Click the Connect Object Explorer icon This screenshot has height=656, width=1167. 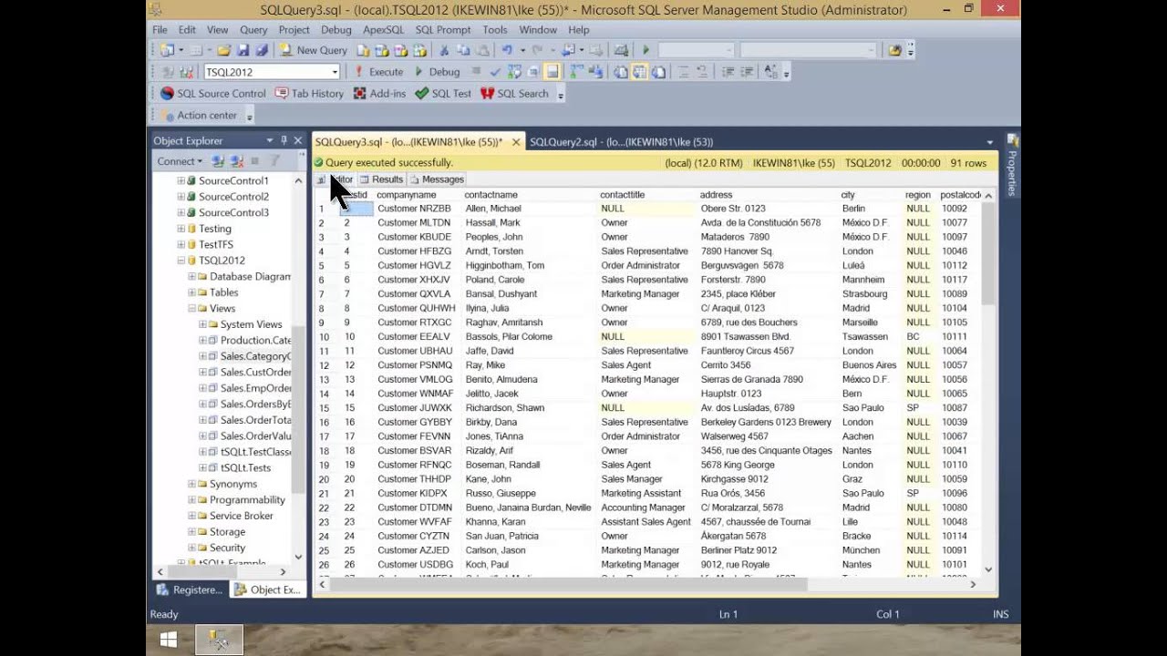pyautogui.click(x=218, y=161)
